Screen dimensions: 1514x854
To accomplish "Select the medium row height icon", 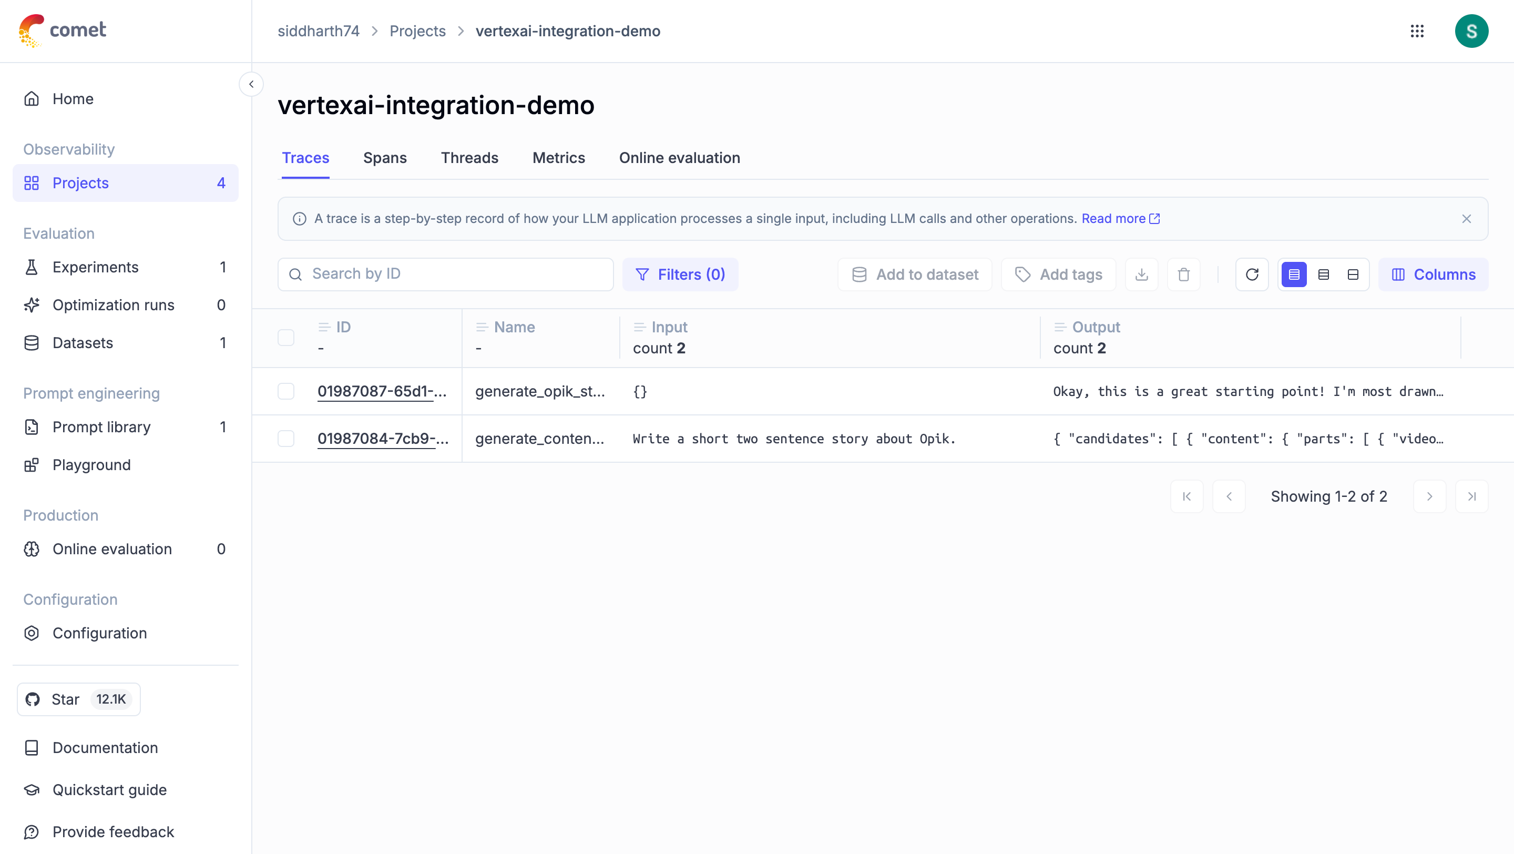I will click(1323, 274).
